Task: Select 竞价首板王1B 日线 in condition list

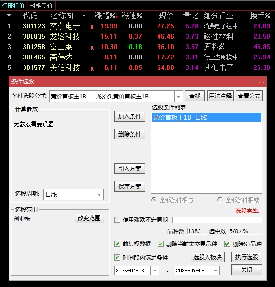Action: 207,117
